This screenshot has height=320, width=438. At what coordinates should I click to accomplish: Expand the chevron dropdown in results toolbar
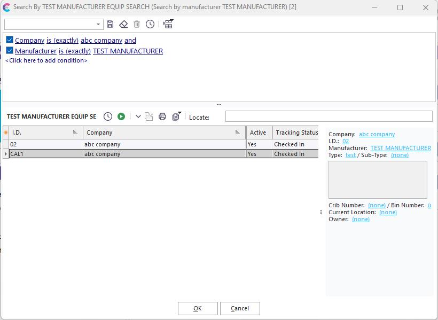pos(138,116)
